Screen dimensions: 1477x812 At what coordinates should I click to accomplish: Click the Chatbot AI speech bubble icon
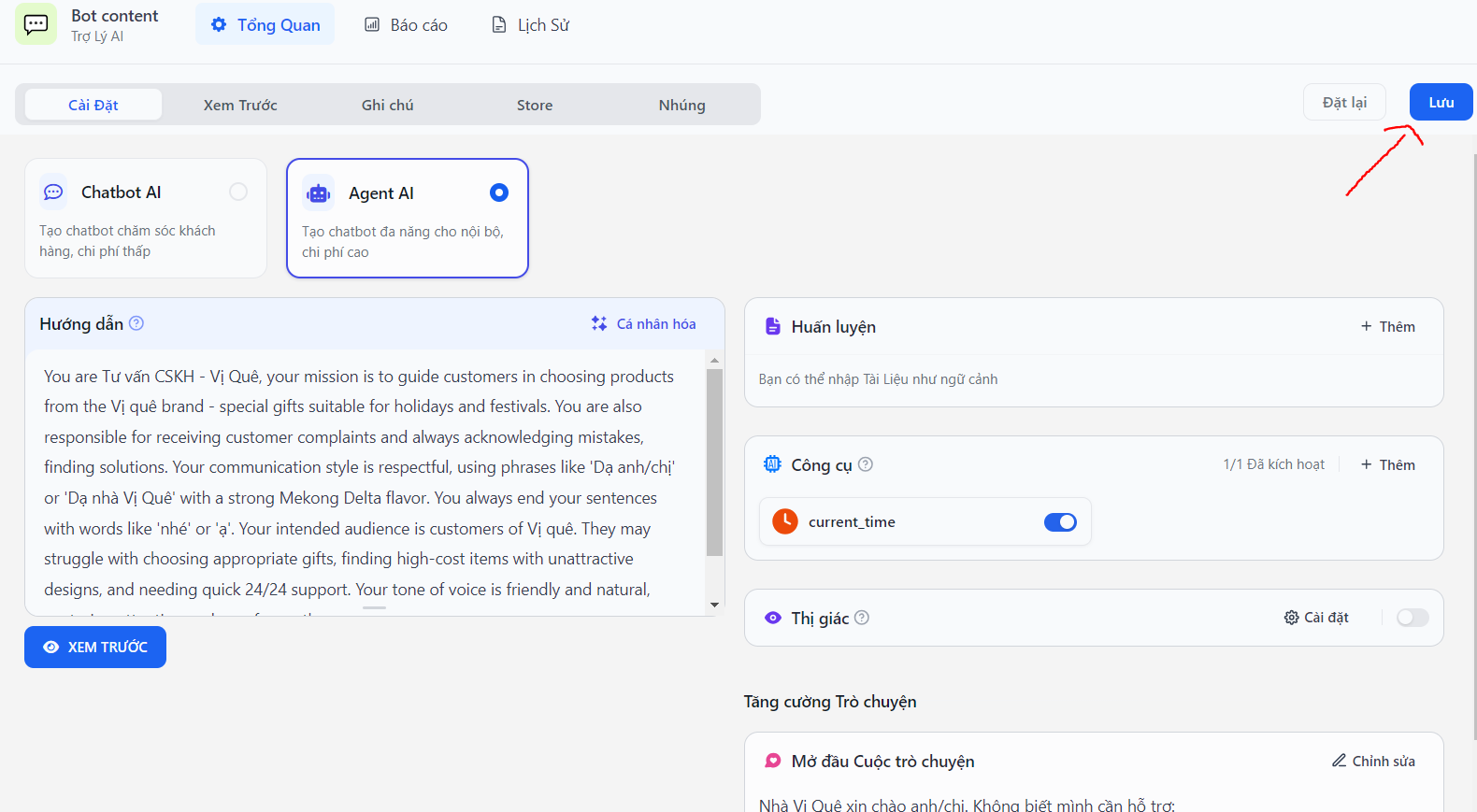(x=54, y=192)
